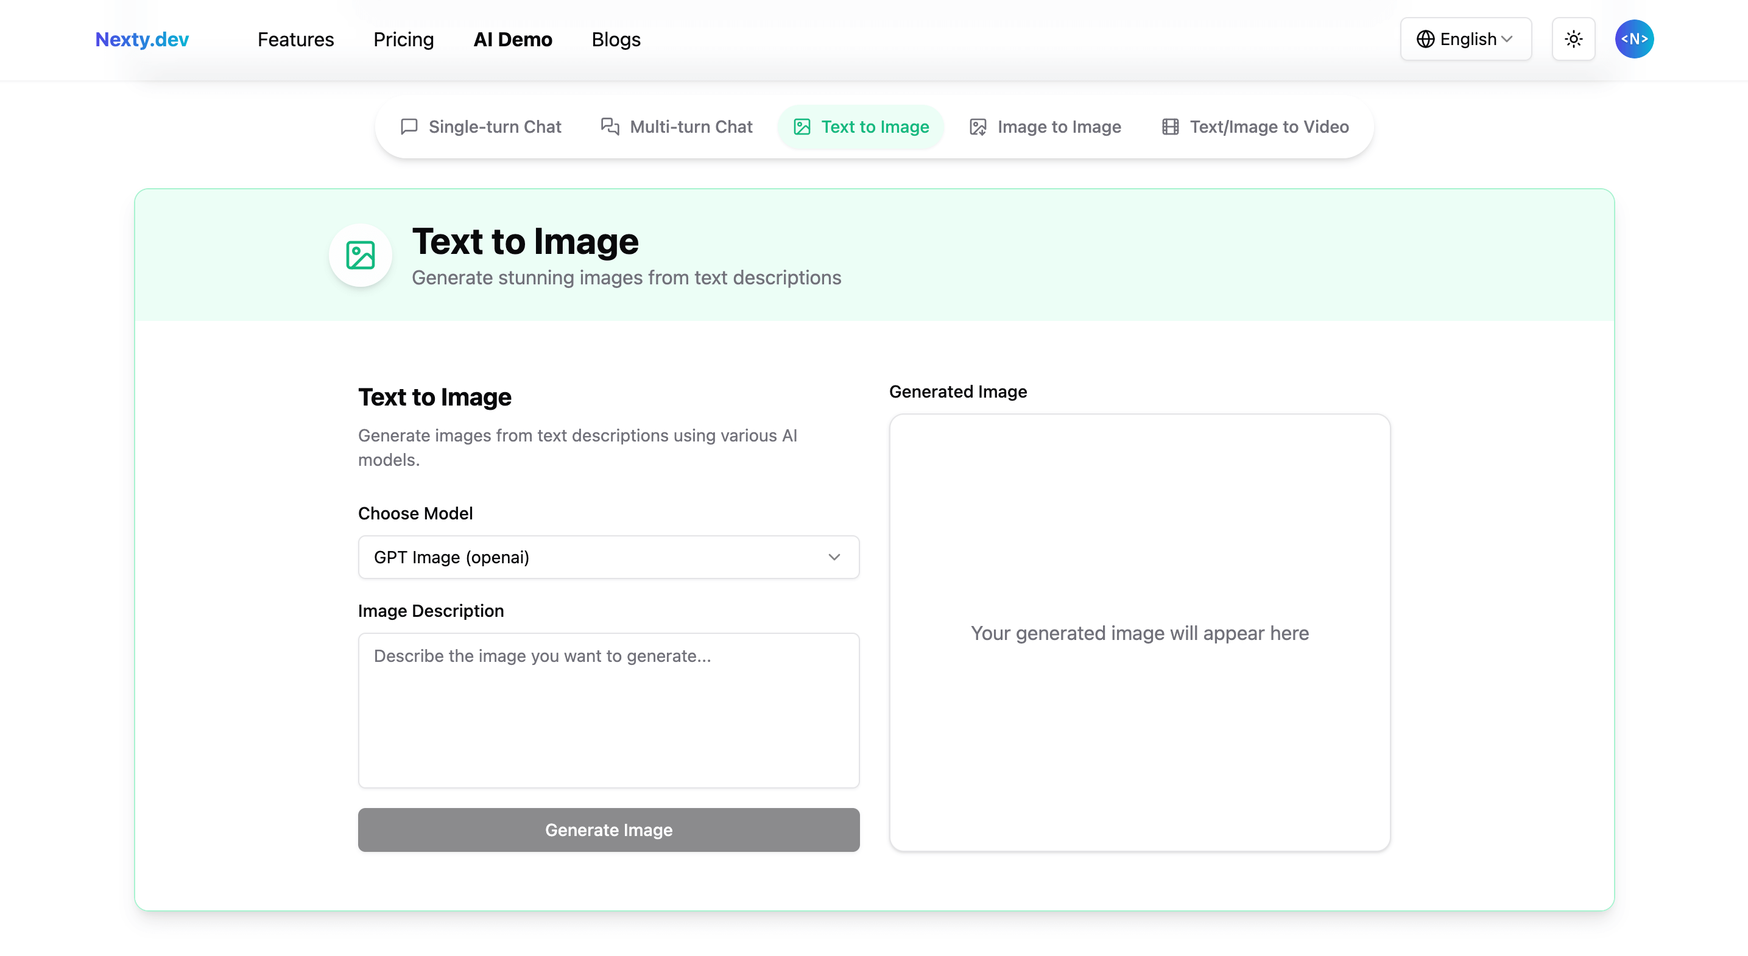Image resolution: width=1748 pixels, height=956 pixels.
Task: Click "Generate stunning images from text descriptions" subtitle
Action: click(x=626, y=278)
